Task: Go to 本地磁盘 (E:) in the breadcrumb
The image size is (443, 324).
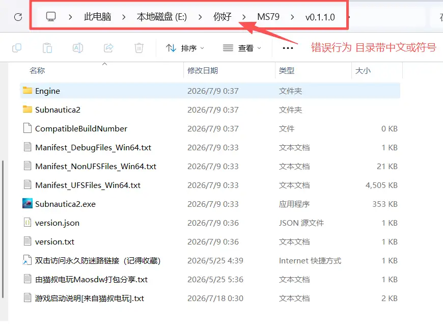Action: click(x=162, y=17)
